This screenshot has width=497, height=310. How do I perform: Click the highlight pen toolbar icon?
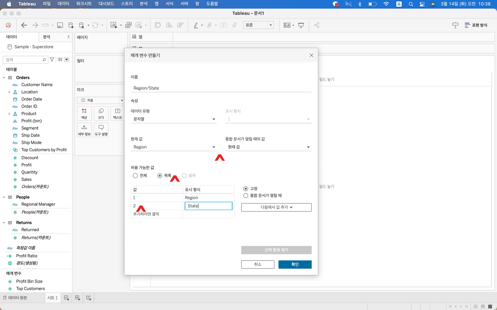click(x=196, y=25)
